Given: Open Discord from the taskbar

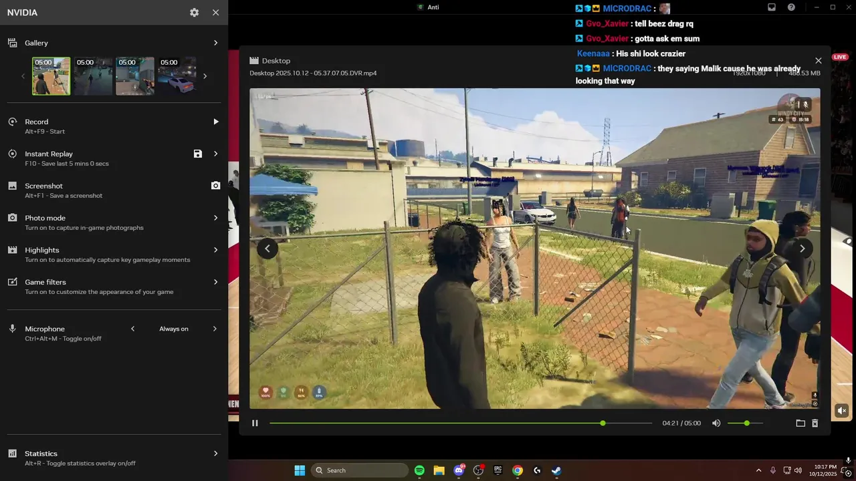Looking at the screenshot, I should click(459, 470).
